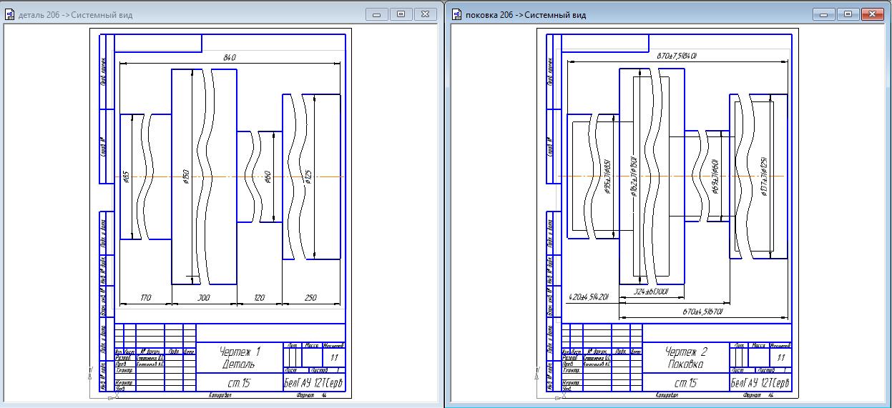The width and height of the screenshot is (892, 408).
Task: Maximize the деталь 206 window
Action: tap(401, 14)
